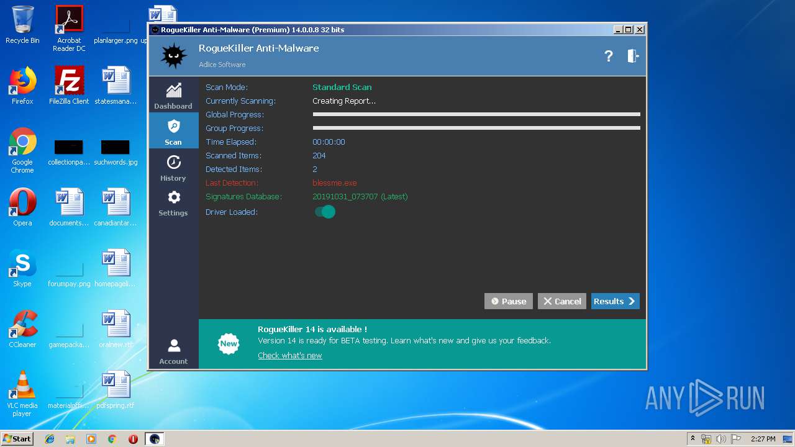
Task: Click the RogueKiller spiky virus logo
Action: [174, 56]
